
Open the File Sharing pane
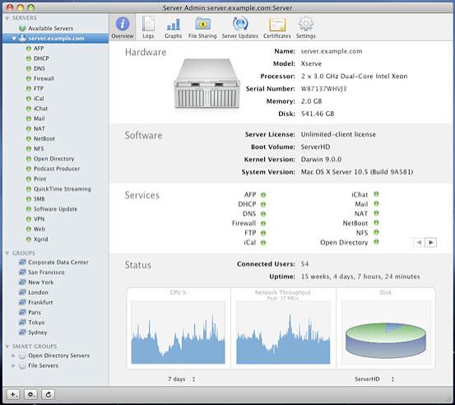[x=202, y=28]
